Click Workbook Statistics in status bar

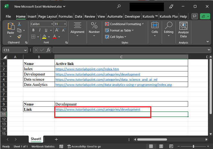pyautogui.click(x=43, y=146)
